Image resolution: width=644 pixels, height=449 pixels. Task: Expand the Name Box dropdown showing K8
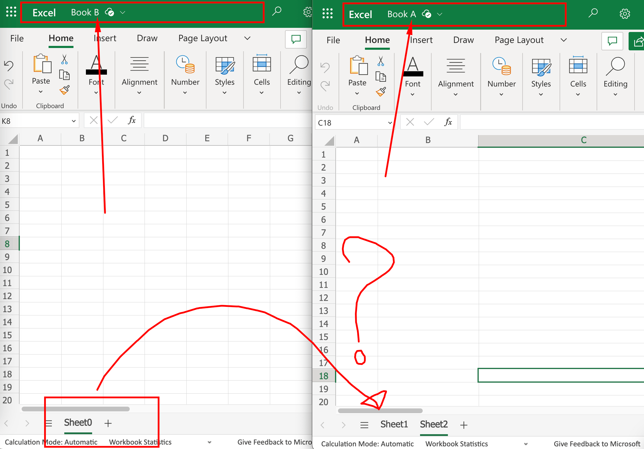click(x=73, y=121)
